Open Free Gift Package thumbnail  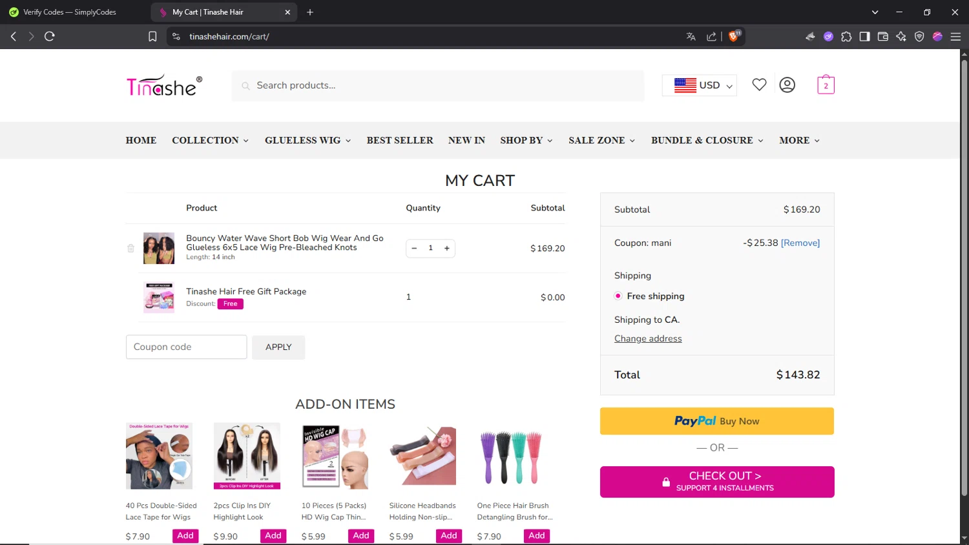[159, 297]
